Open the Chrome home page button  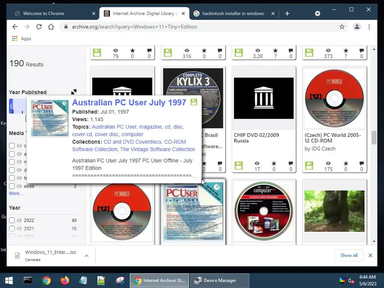tap(51, 27)
